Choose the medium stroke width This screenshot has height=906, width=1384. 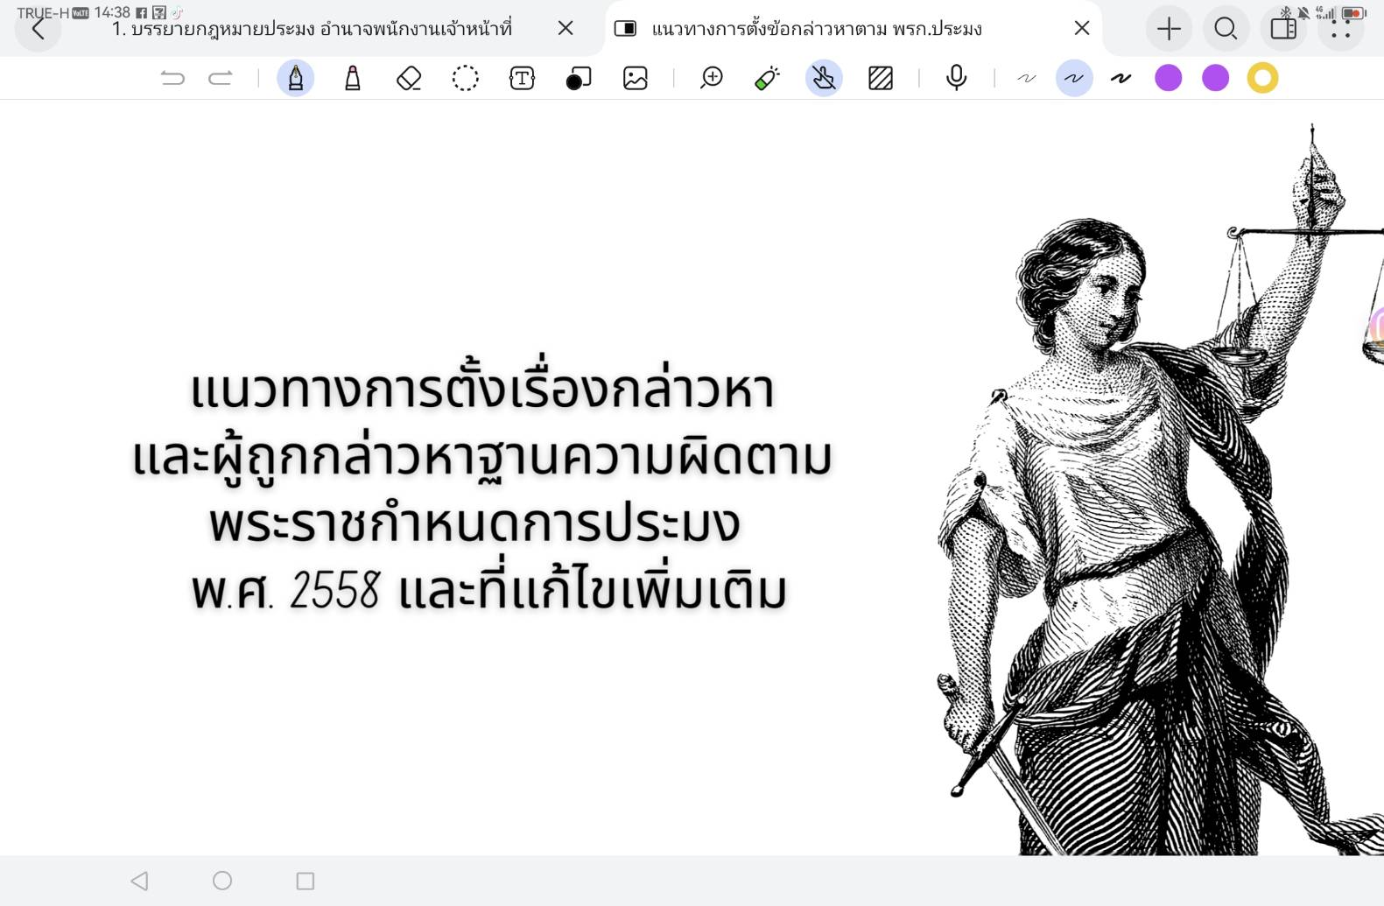[x=1074, y=78]
